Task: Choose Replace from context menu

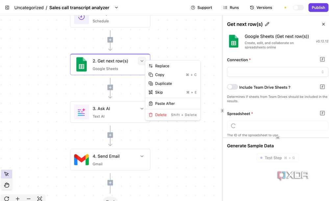Action: (x=173, y=66)
